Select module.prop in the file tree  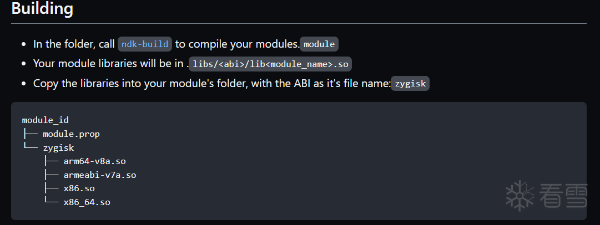71,134
